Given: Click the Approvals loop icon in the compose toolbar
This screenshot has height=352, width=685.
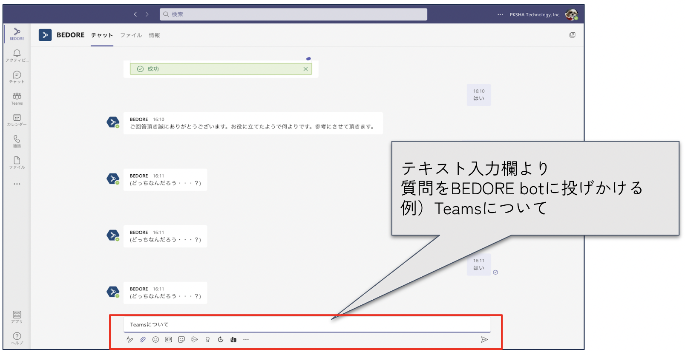Looking at the screenshot, I should [x=220, y=339].
